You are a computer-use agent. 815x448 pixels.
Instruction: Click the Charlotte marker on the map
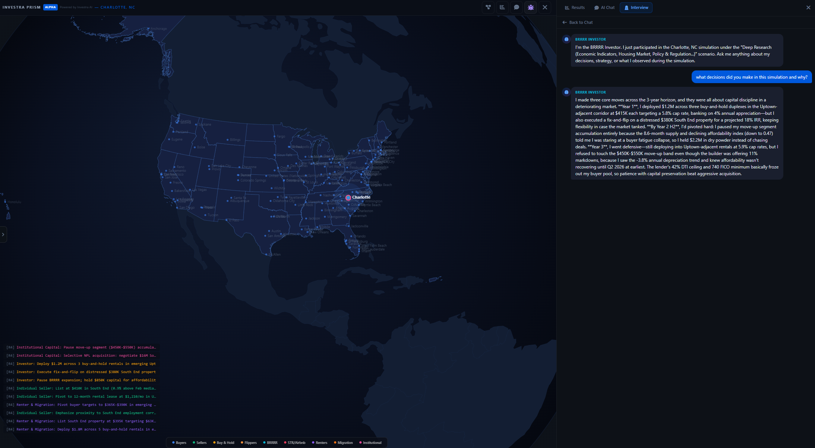click(348, 198)
